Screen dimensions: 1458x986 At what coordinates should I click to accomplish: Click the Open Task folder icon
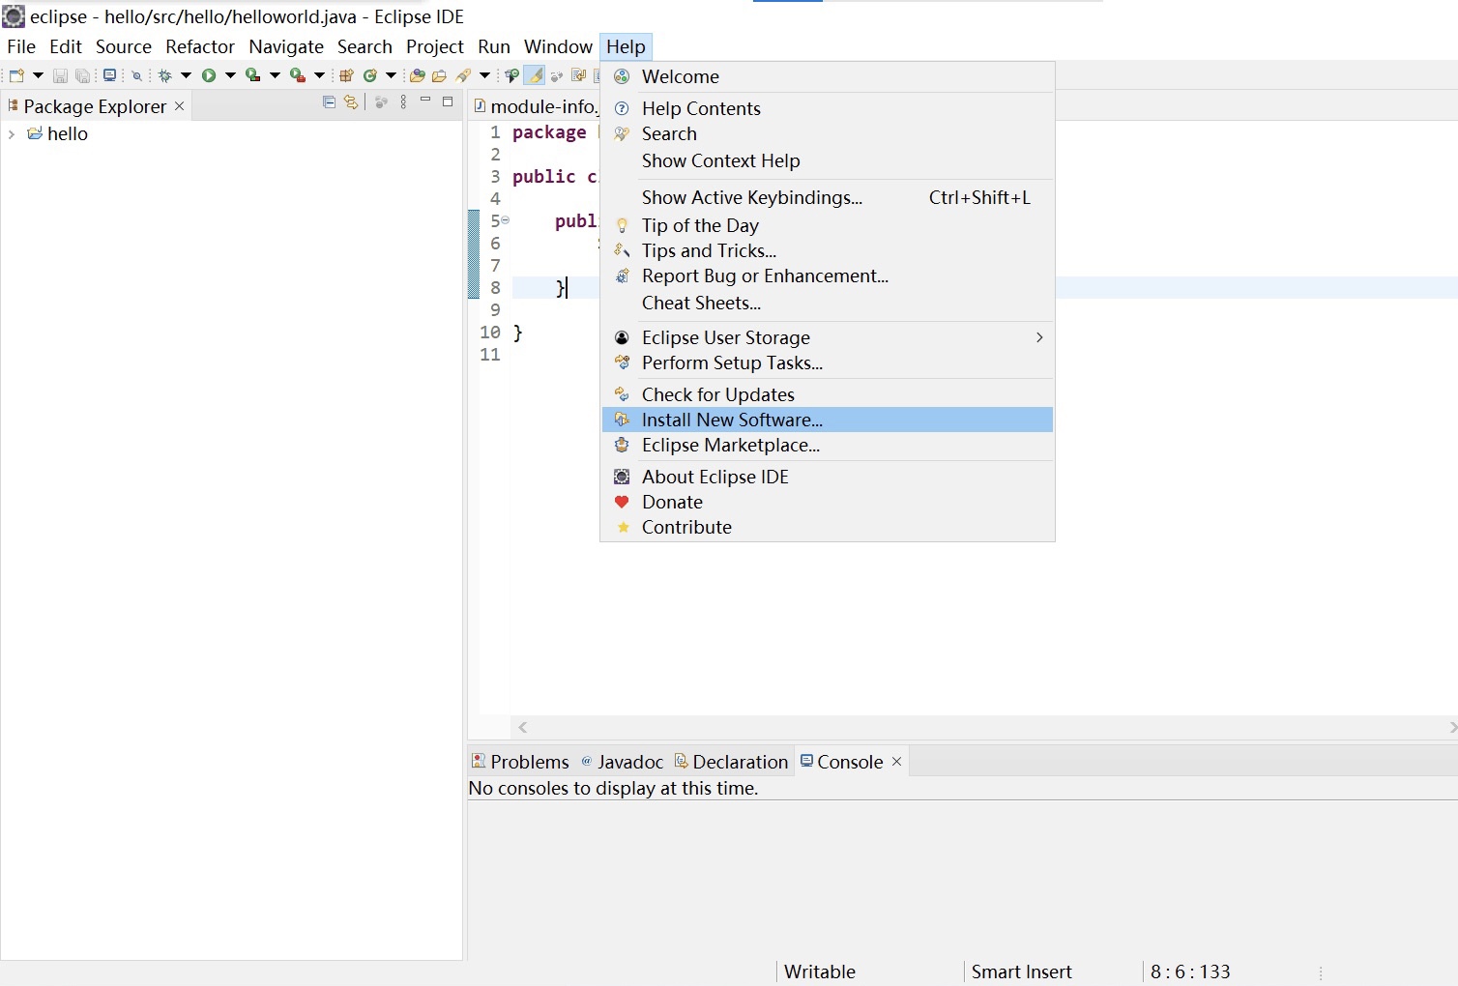click(x=439, y=75)
